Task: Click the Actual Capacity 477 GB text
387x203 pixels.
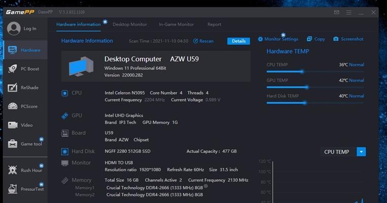Action: [x=212, y=151]
